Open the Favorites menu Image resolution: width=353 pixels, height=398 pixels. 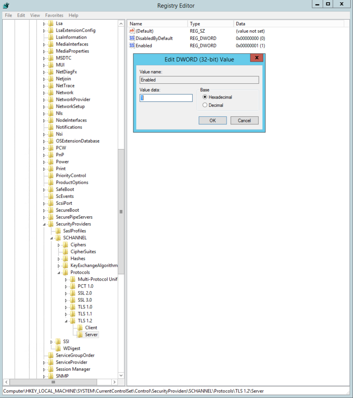pos(54,15)
